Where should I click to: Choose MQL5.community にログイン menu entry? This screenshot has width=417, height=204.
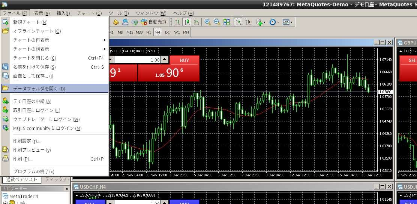[x=55, y=128]
